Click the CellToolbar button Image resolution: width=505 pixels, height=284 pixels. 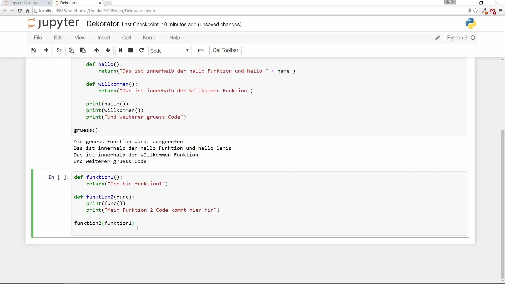click(x=225, y=50)
